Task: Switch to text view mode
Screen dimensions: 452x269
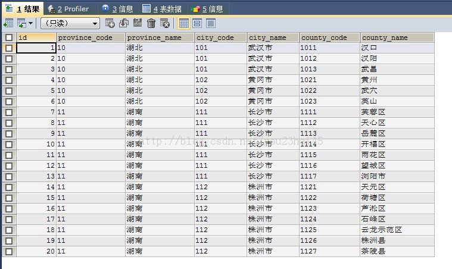Action: (211, 23)
